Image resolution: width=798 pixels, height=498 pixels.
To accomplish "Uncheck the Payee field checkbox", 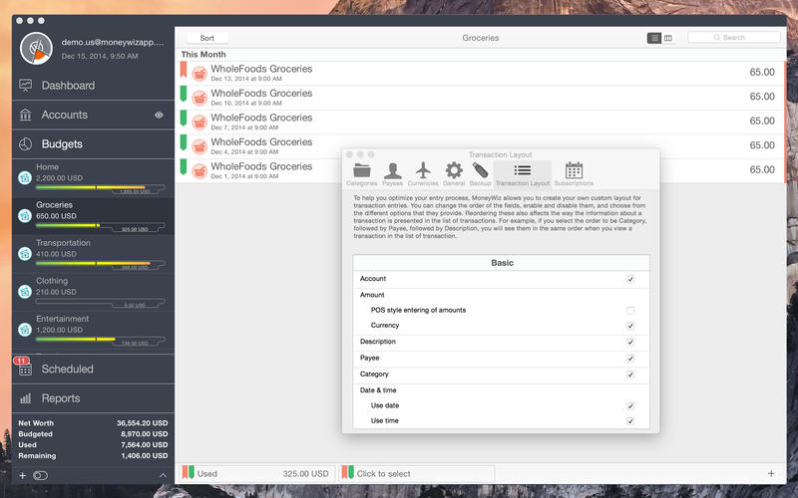I will 630,358.
